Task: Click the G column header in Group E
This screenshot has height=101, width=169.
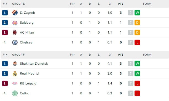Action: click(x=110, y=4)
